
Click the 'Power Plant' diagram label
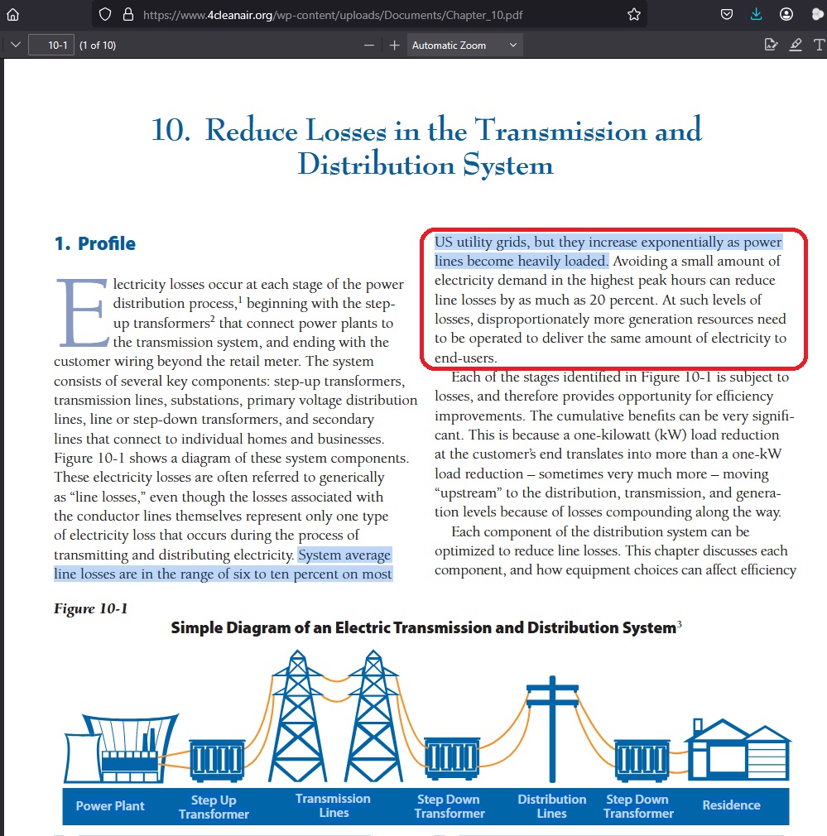click(x=110, y=805)
